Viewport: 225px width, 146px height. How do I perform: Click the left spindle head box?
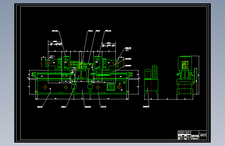(x=66, y=63)
